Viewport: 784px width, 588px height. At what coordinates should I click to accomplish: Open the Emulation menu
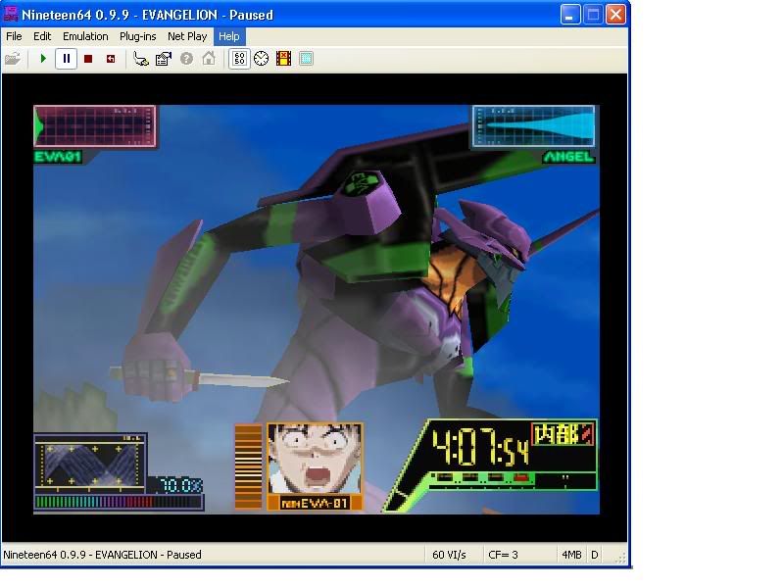pyautogui.click(x=85, y=36)
